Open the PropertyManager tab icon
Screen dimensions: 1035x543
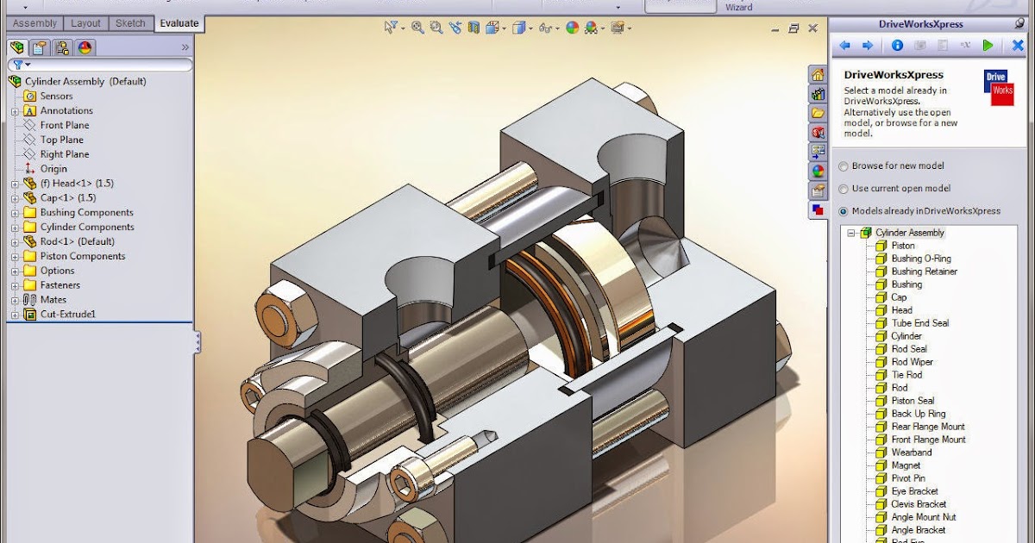[39, 47]
